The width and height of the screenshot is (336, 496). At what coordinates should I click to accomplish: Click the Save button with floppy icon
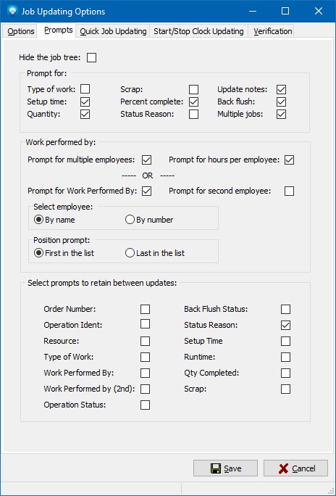click(225, 468)
